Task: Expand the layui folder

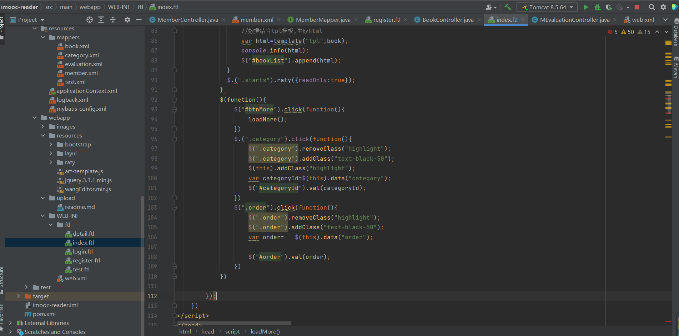Action: 51,153
